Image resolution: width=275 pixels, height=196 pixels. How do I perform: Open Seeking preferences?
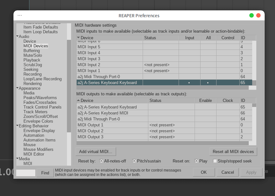pos(31,69)
